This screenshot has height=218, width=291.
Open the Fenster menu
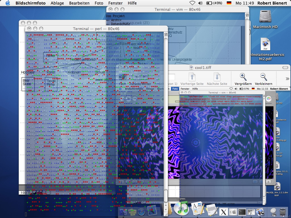[x=115, y=3]
